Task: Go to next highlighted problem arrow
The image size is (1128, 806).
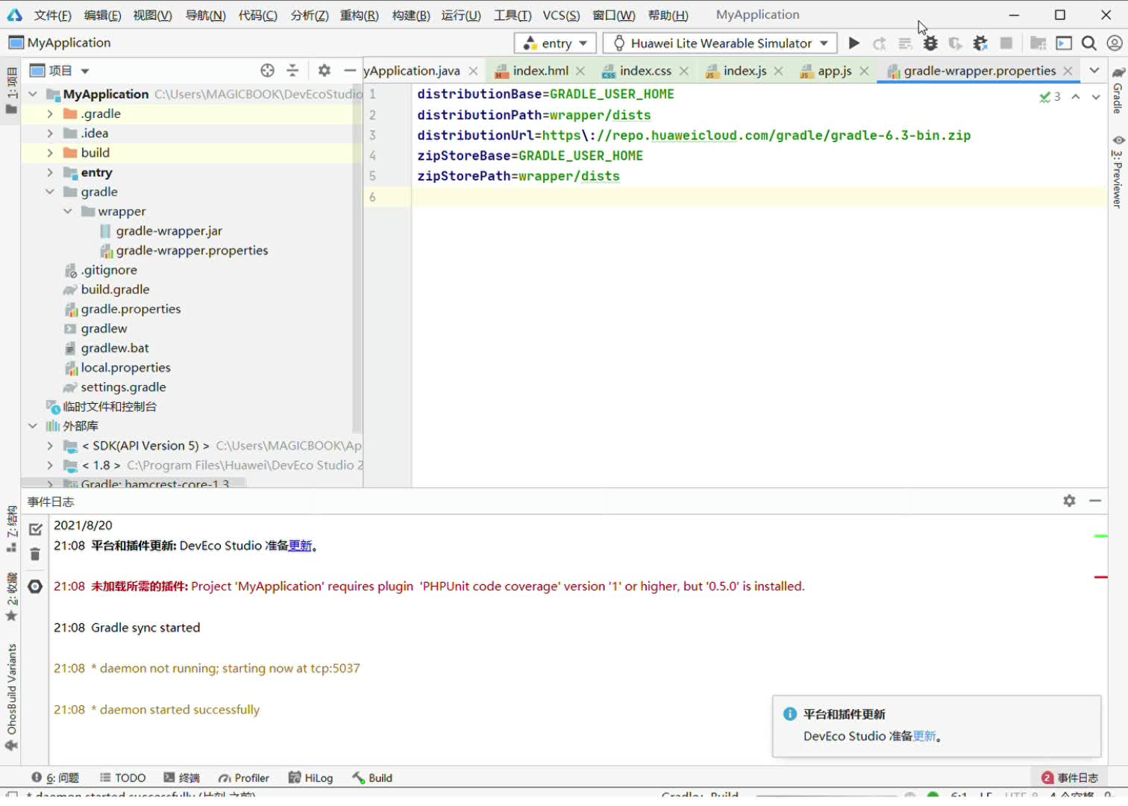Action: [1096, 96]
